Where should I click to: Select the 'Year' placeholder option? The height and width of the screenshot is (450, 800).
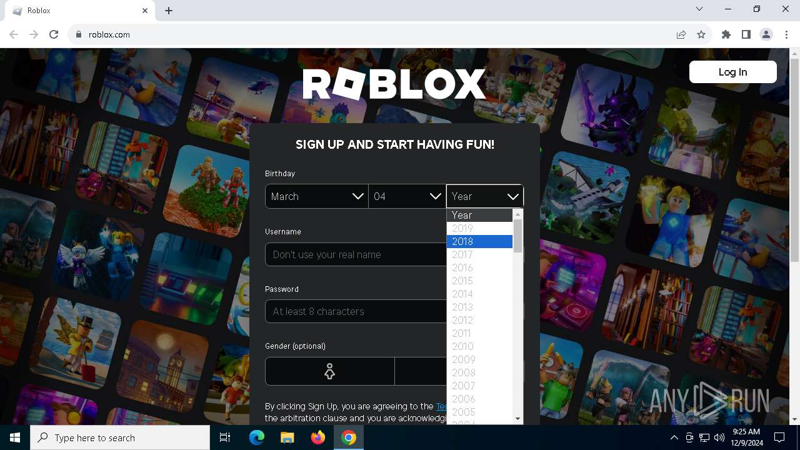click(480, 215)
